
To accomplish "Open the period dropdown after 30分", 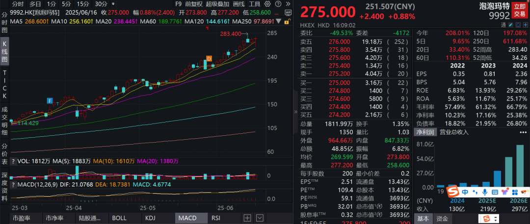I will [x=113, y=4].
